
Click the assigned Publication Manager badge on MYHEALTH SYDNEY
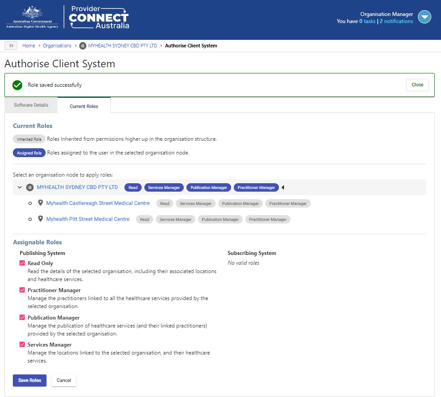coord(209,188)
